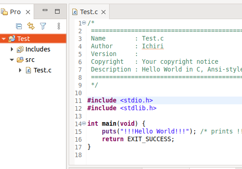This screenshot has width=242, height=169.
Task: Close the Pro explorer tab
Action: pyautogui.click(x=28, y=12)
